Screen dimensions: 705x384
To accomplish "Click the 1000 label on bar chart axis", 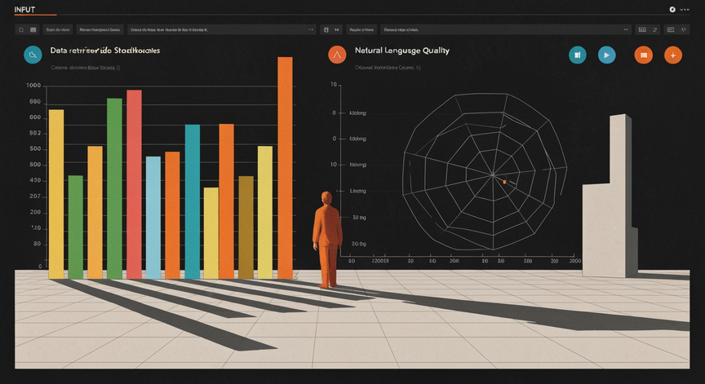I will [33, 86].
